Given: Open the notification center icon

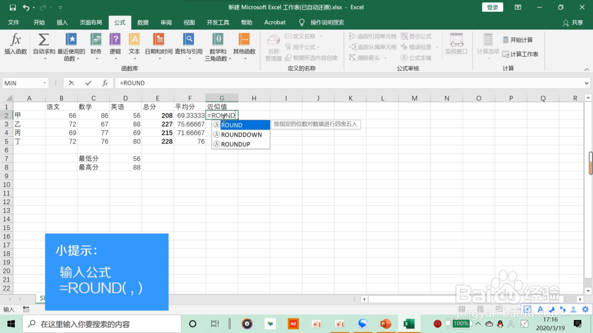Looking at the screenshot, I should point(578,324).
